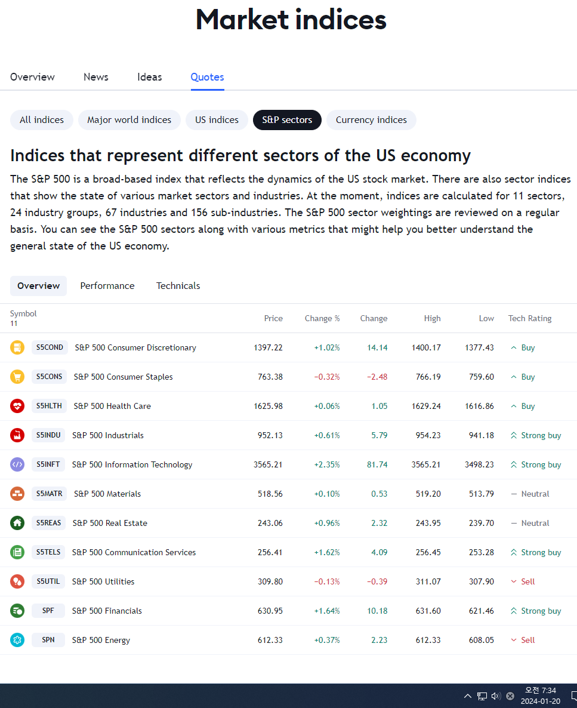577x708 pixels.
Task: Click the Financials Strong buy rating
Action: click(536, 611)
